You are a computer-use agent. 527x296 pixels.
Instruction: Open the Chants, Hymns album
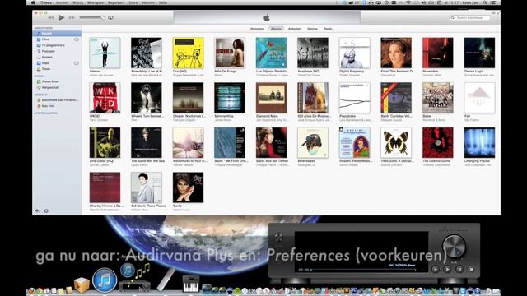click(105, 187)
